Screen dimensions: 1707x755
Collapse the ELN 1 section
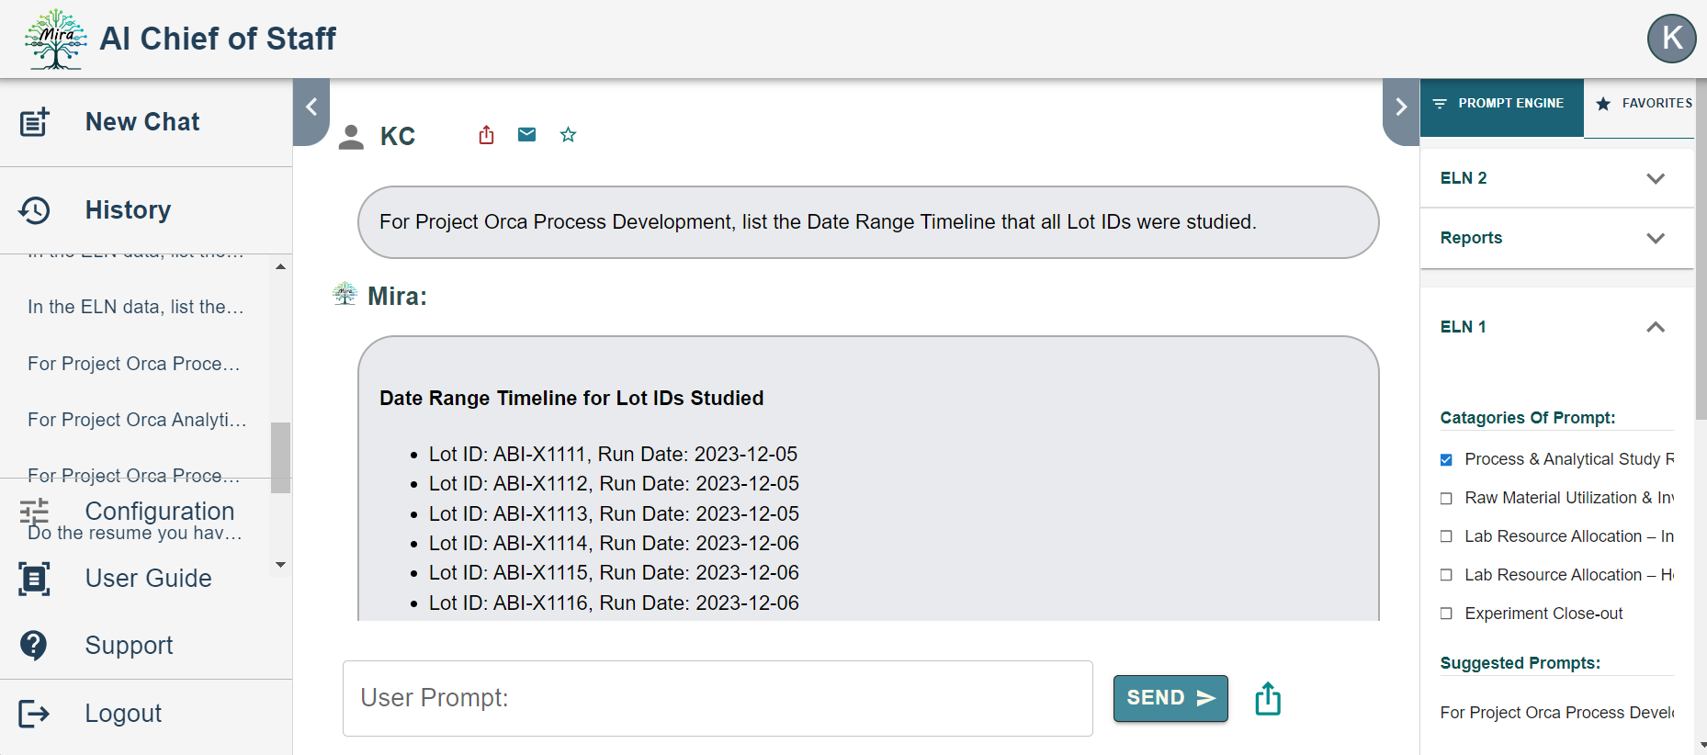click(1655, 327)
